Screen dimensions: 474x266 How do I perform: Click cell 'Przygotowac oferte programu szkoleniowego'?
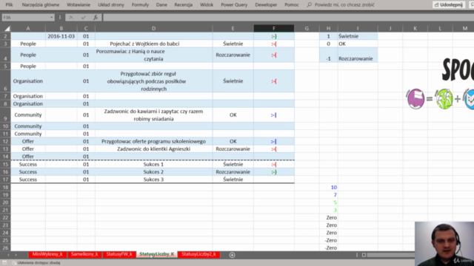pyautogui.click(x=153, y=141)
